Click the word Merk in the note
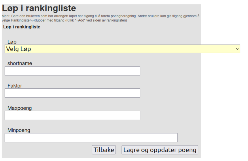The width and height of the screenshot is (248, 161). click(5, 16)
